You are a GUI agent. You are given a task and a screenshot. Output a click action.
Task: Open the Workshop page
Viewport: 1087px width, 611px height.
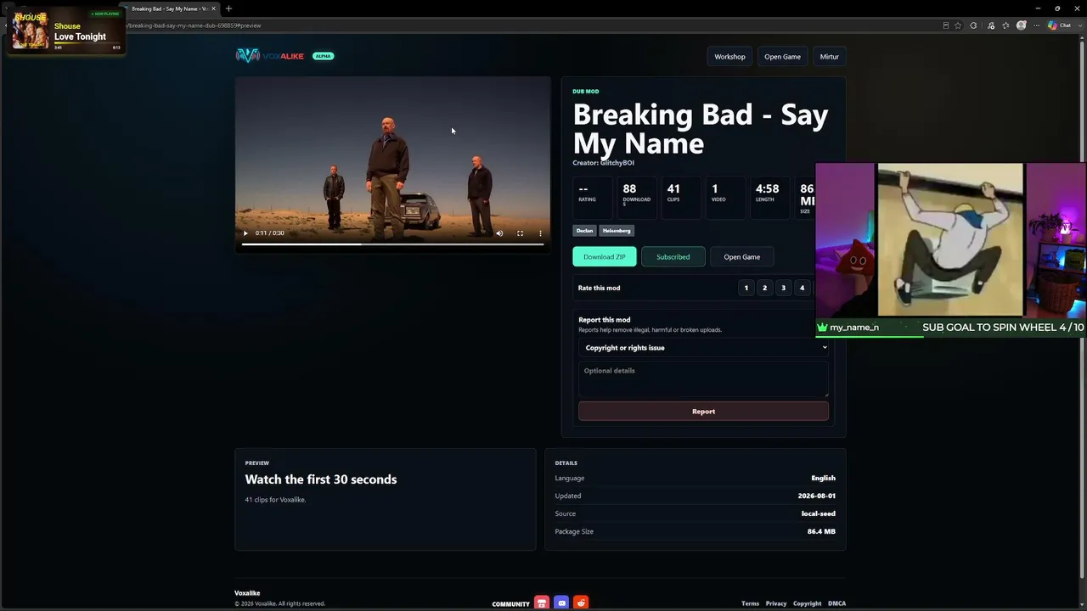729,57
